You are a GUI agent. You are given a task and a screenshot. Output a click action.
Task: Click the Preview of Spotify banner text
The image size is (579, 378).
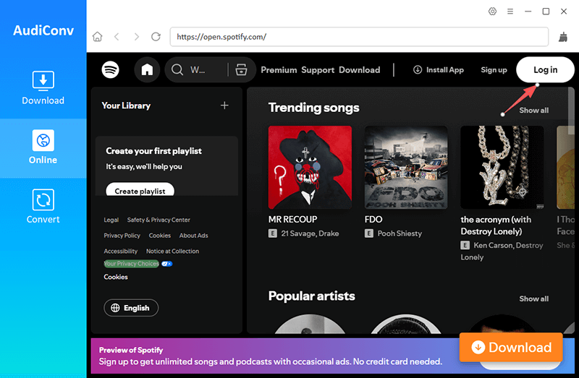point(131,350)
